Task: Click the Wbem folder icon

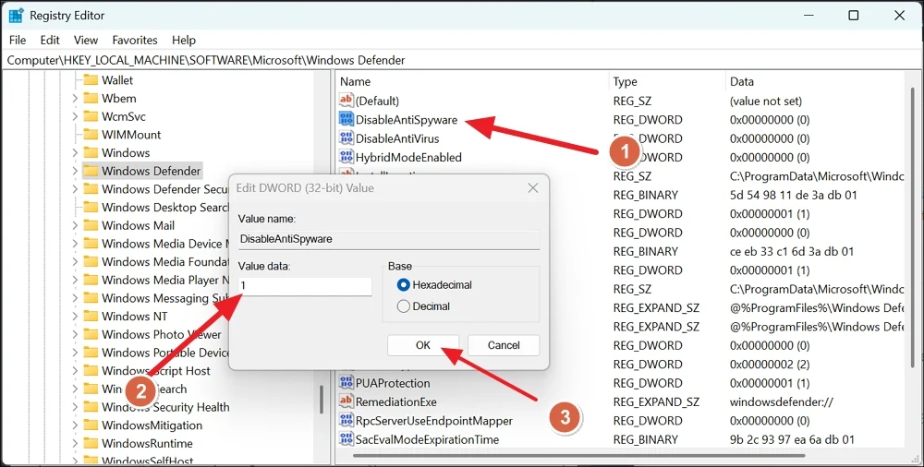Action: (x=91, y=98)
